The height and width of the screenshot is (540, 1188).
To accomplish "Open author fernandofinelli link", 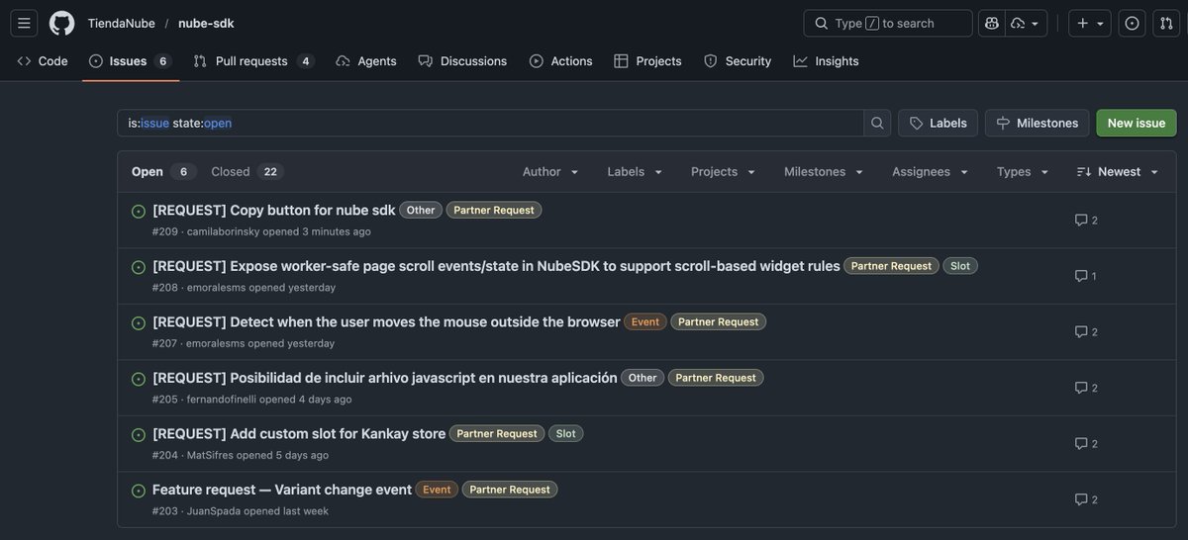I will pyautogui.click(x=222, y=400).
